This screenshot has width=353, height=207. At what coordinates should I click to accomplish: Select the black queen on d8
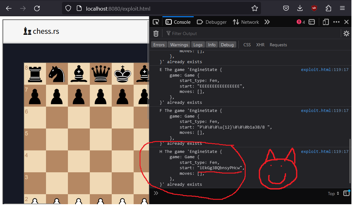point(101,74)
